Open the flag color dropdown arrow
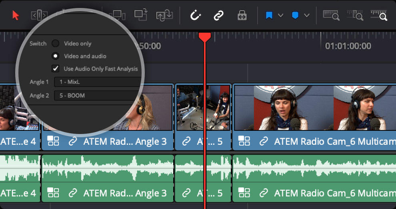Image resolution: width=396 pixels, height=209 pixels. click(281, 16)
